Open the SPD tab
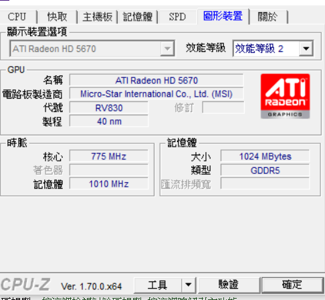Image resolution: width=325 pixels, height=300 pixels. tap(177, 17)
